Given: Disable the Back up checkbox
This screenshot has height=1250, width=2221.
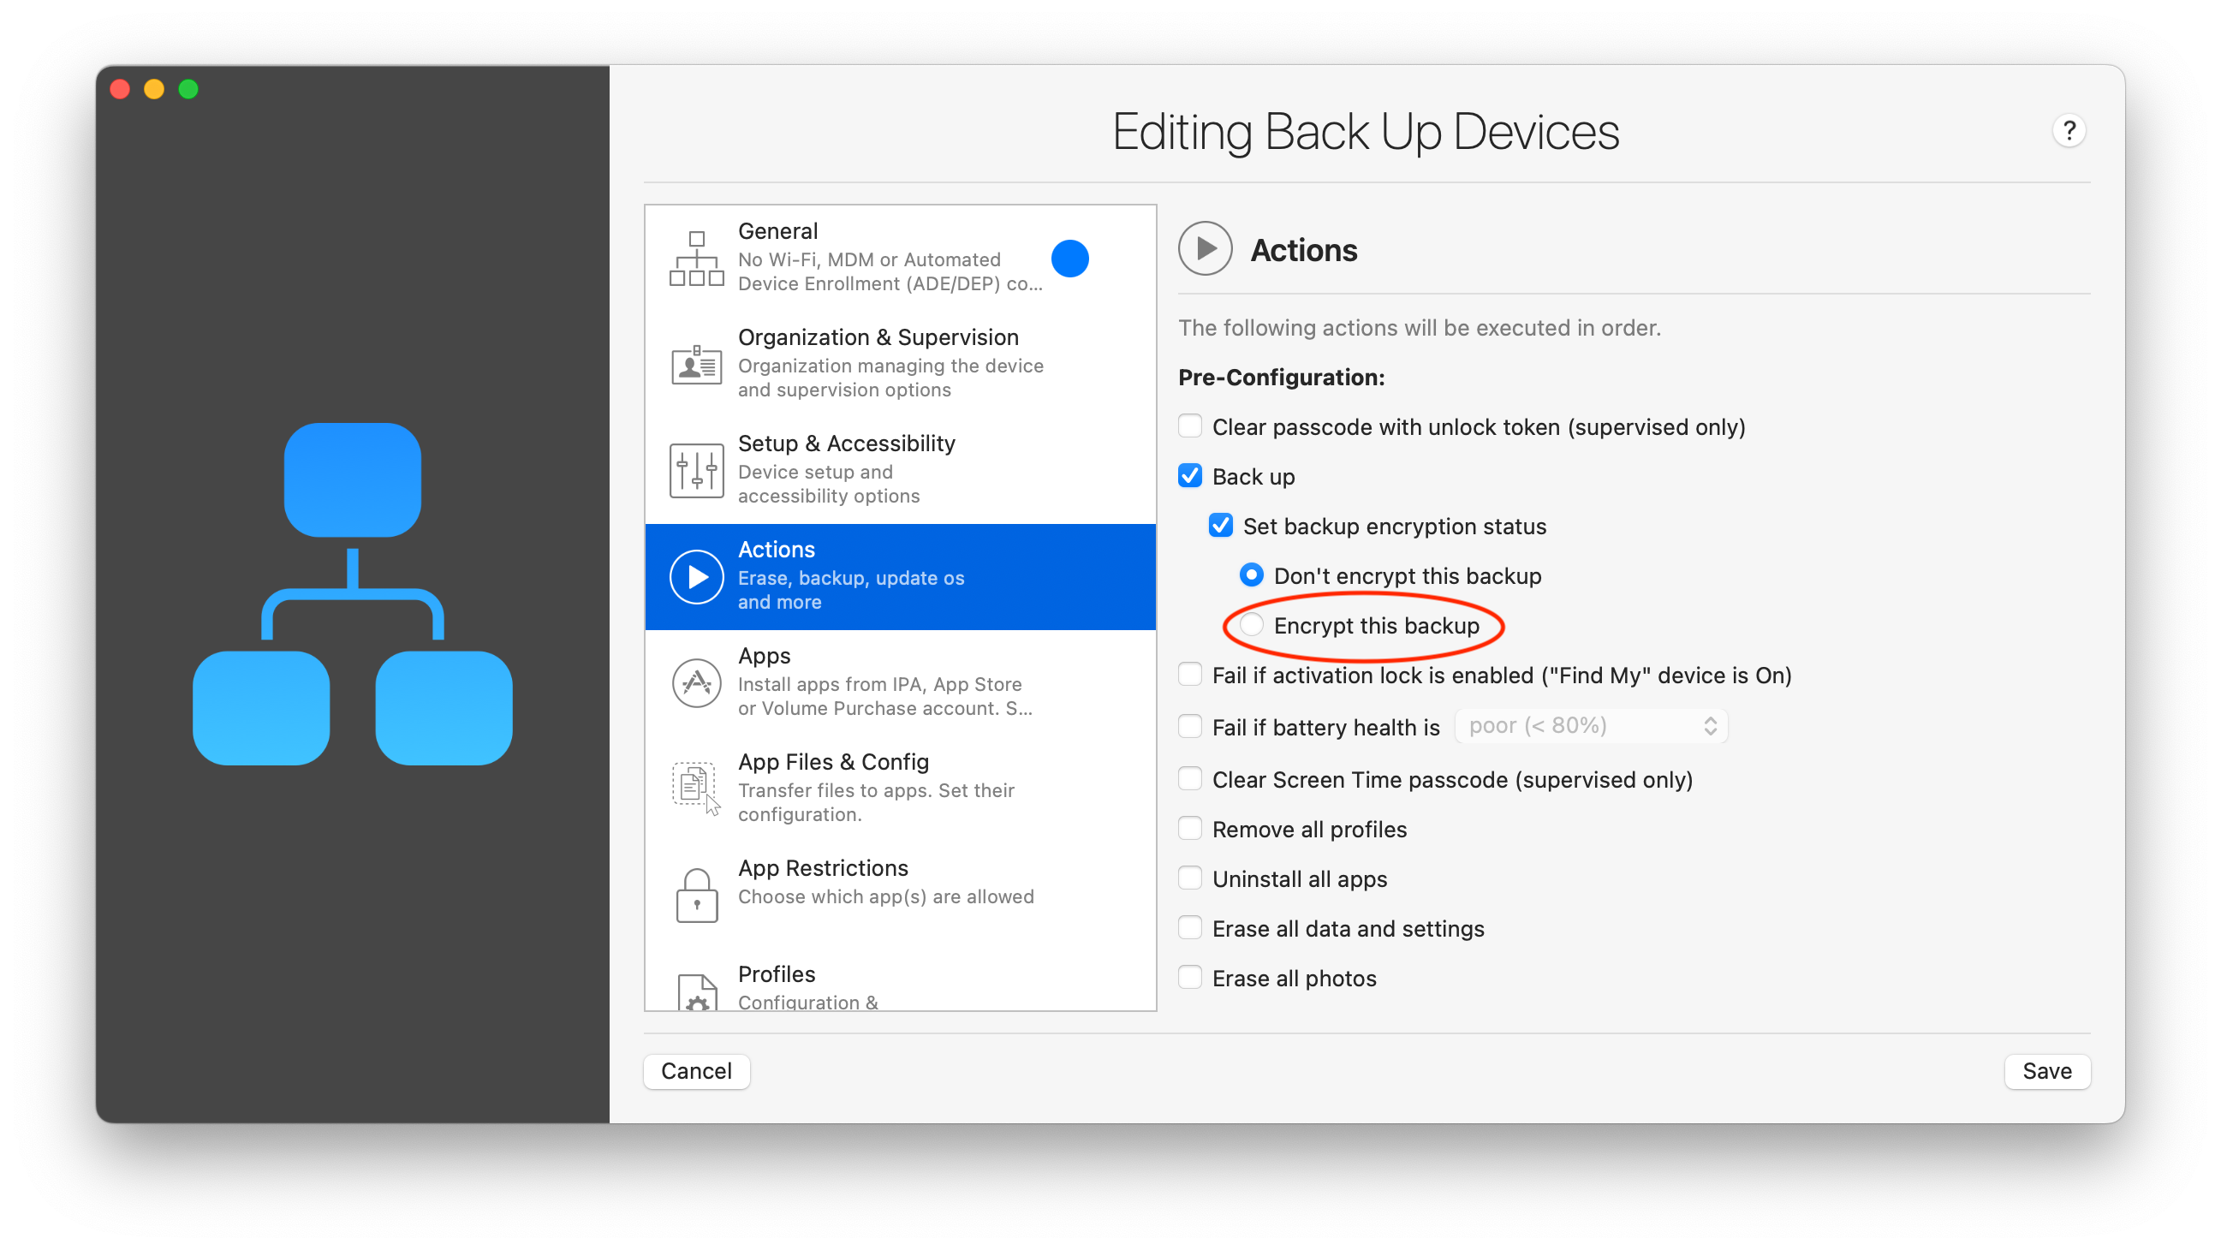Looking at the screenshot, I should click(1190, 475).
